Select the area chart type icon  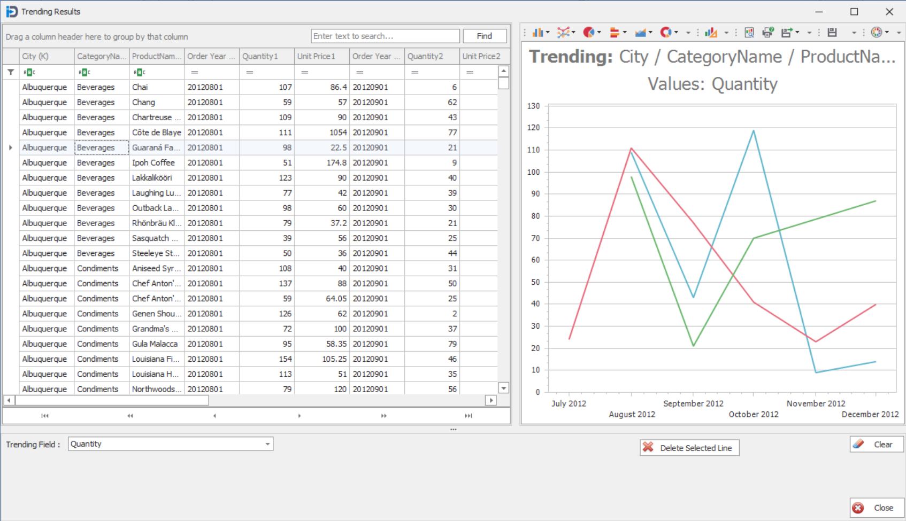(x=640, y=33)
